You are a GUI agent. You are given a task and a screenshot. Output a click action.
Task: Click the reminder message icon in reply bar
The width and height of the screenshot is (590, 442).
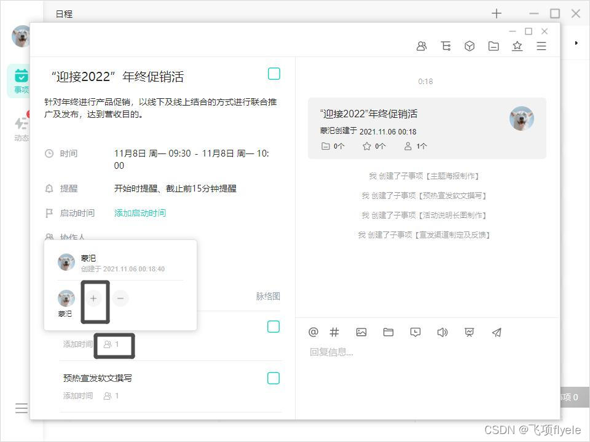click(x=415, y=332)
